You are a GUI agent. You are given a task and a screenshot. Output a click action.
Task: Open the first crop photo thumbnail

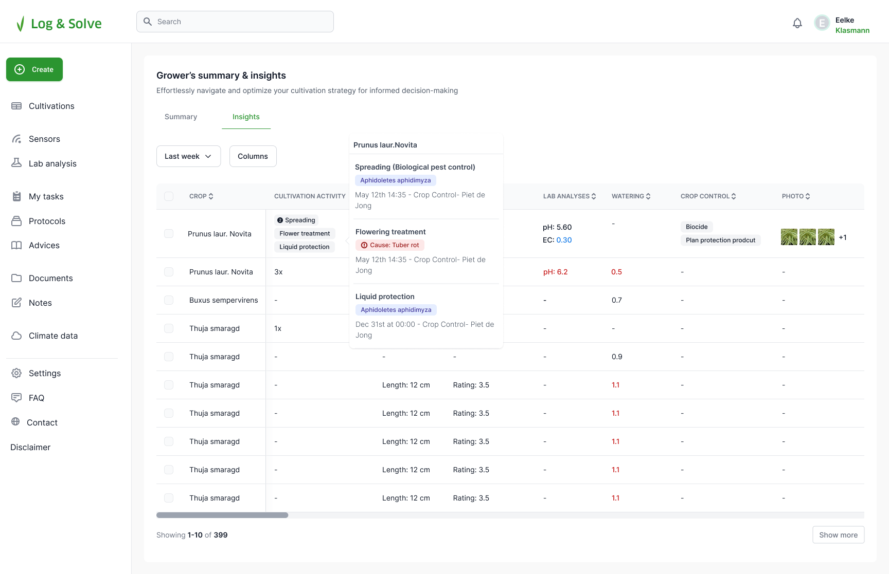(789, 237)
